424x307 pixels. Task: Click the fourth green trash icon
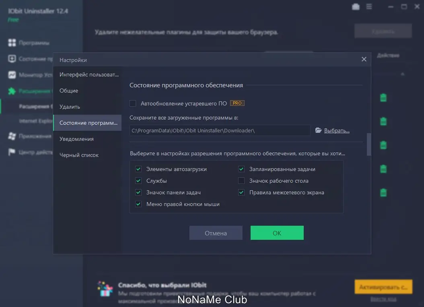pyautogui.click(x=383, y=169)
